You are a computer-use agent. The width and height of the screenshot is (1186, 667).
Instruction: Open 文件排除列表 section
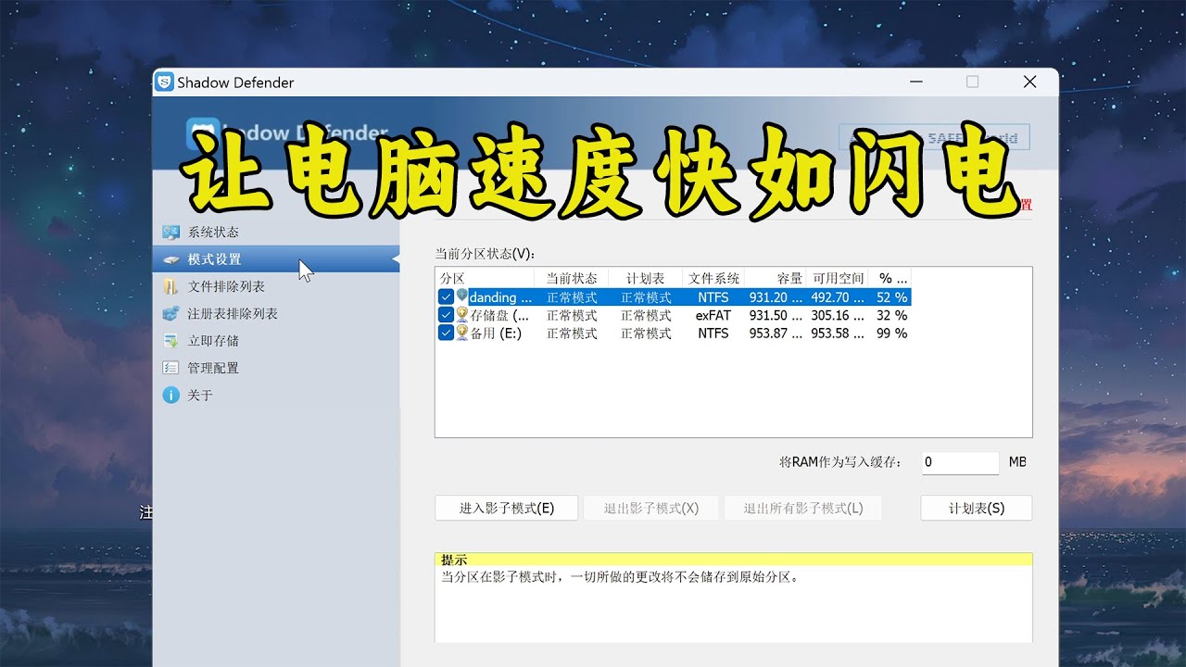click(x=226, y=286)
